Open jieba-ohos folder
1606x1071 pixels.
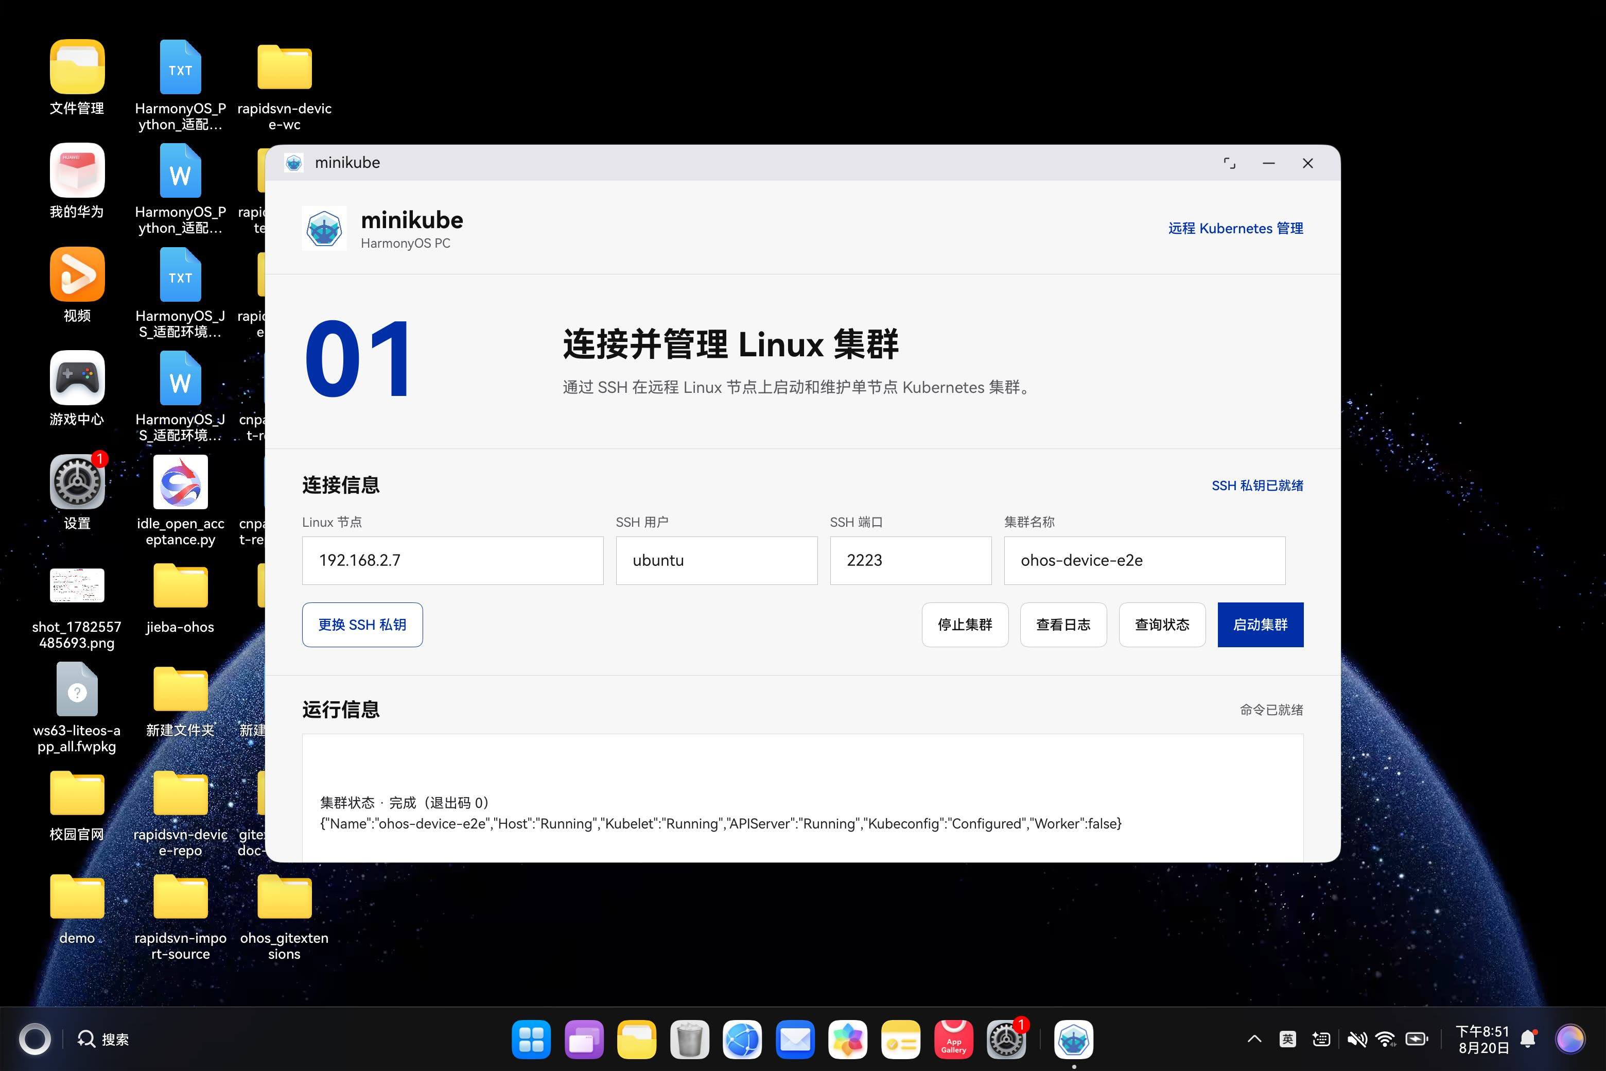180,585
